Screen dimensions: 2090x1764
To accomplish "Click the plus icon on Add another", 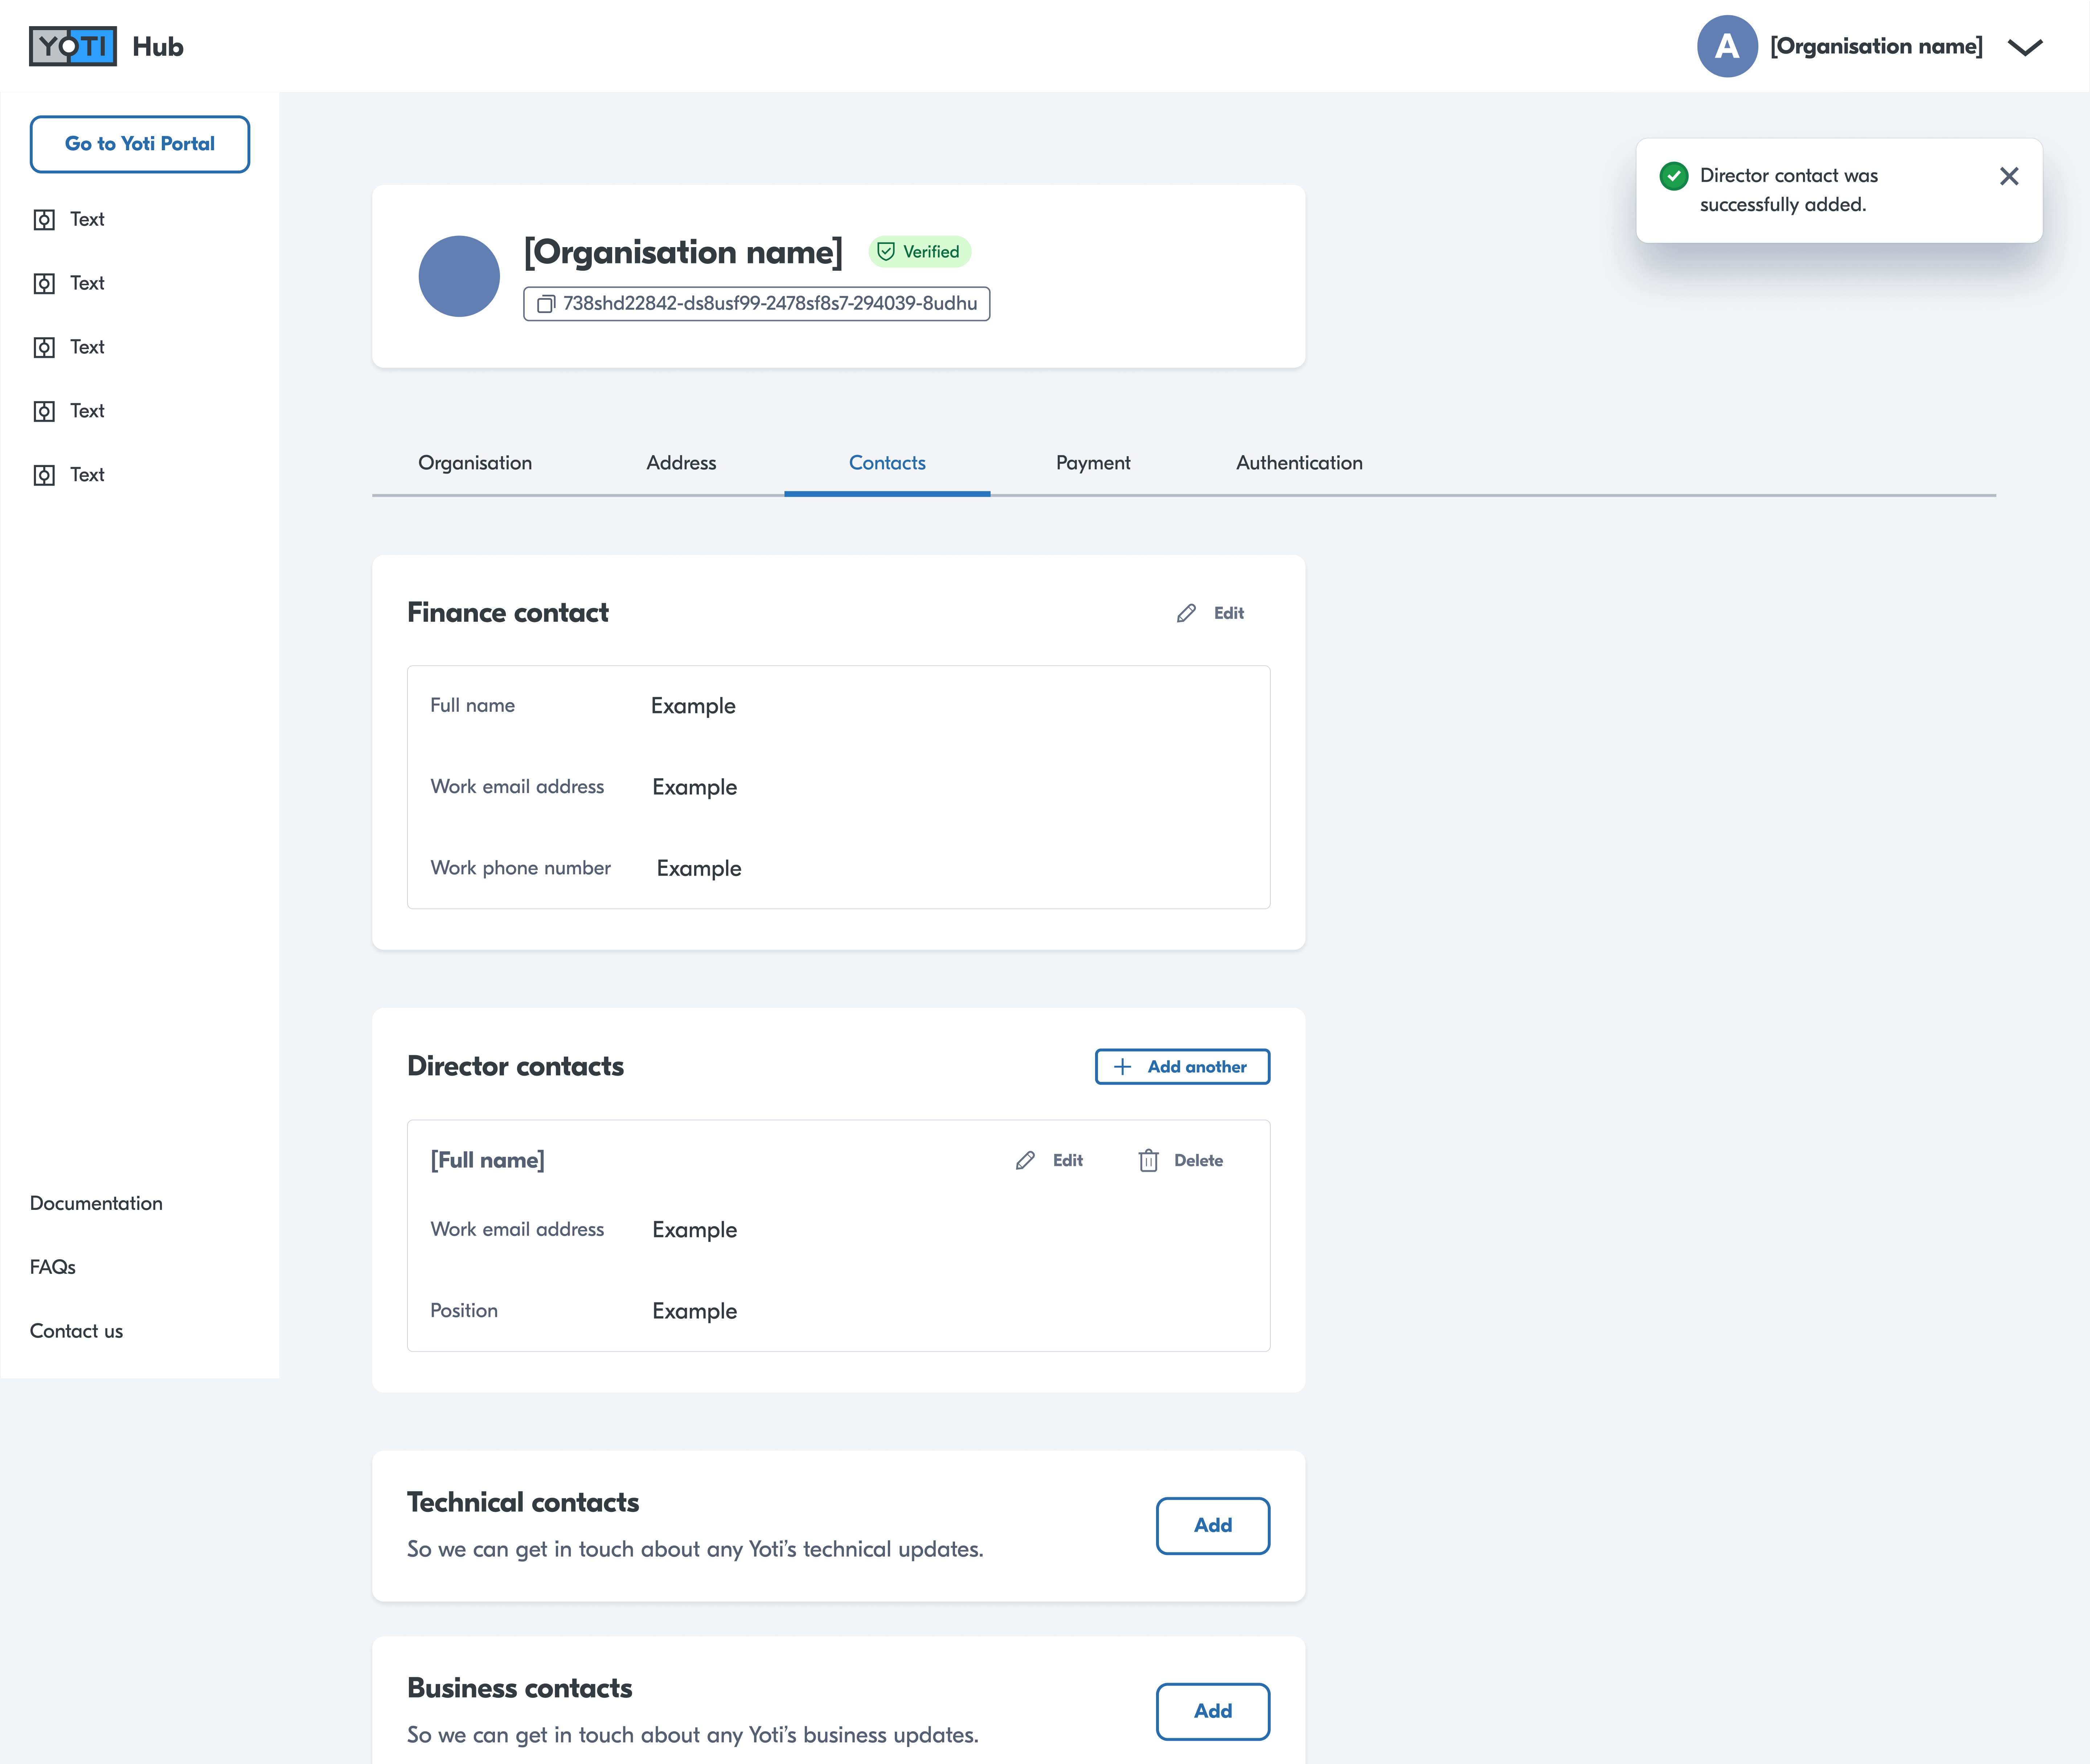I will (1123, 1067).
